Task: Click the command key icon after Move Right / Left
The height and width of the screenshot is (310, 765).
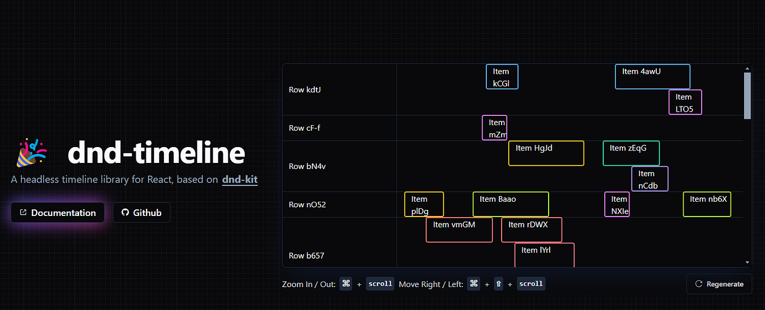Action: tap(474, 284)
